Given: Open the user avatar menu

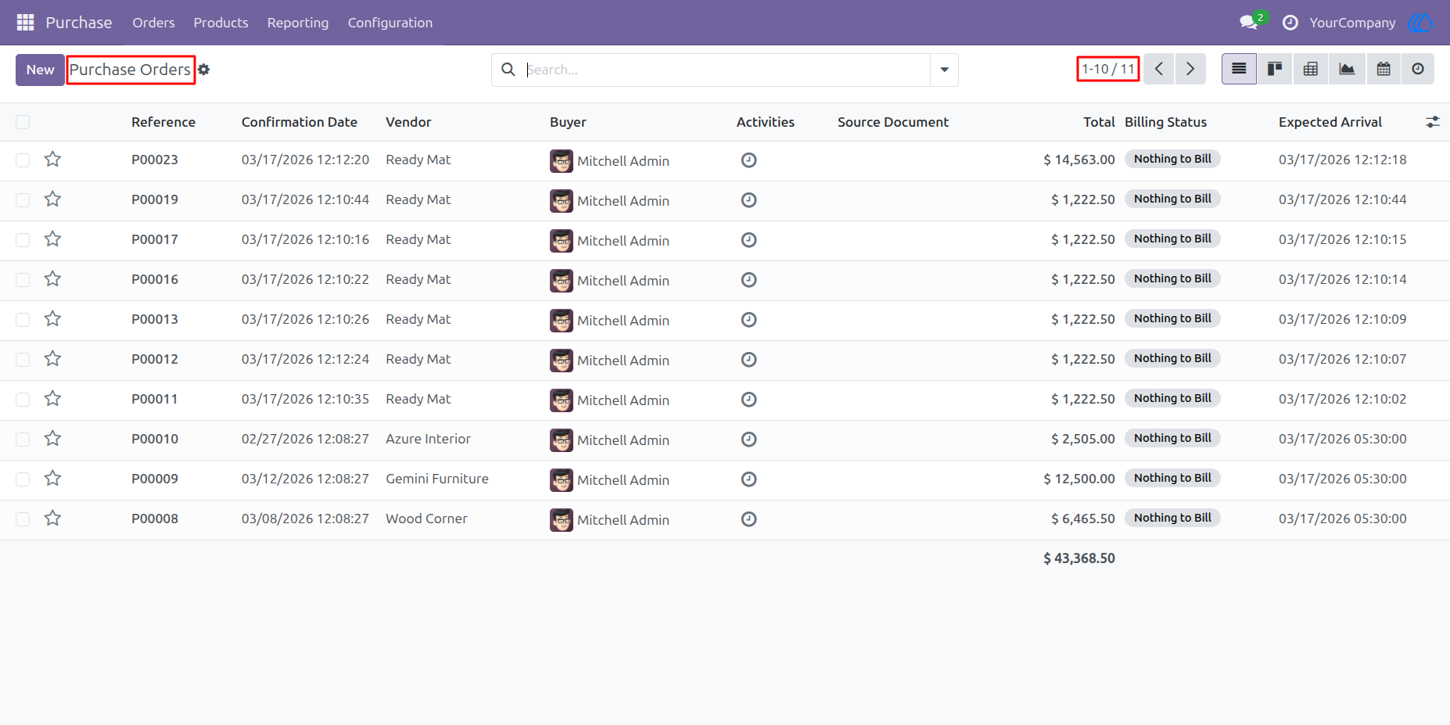Looking at the screenshot, I should pyautogui.click(x=1420, y=23).
